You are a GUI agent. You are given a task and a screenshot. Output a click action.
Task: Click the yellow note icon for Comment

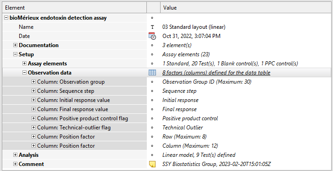[152, 164]
